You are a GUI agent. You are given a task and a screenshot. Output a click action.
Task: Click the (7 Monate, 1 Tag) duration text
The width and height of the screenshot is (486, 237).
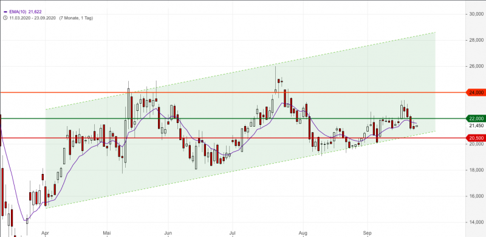[x=75, y=18]
